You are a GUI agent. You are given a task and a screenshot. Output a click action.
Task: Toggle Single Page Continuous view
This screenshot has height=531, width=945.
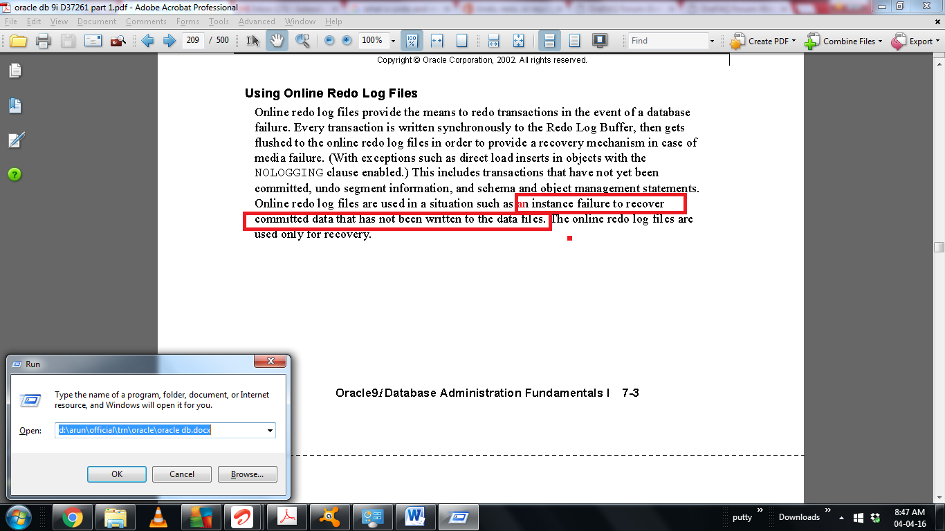point(549,41)
